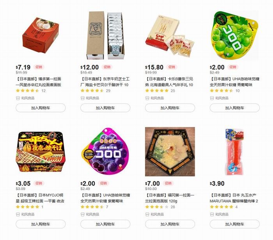The image size is (273, 240).
Task: Add the $3.90 crab stick to cart
Action: [x=234, y=224]
